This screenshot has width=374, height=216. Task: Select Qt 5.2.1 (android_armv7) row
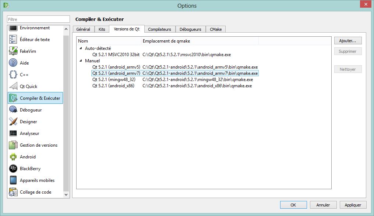pyautogui.click(x=116, y=73)
